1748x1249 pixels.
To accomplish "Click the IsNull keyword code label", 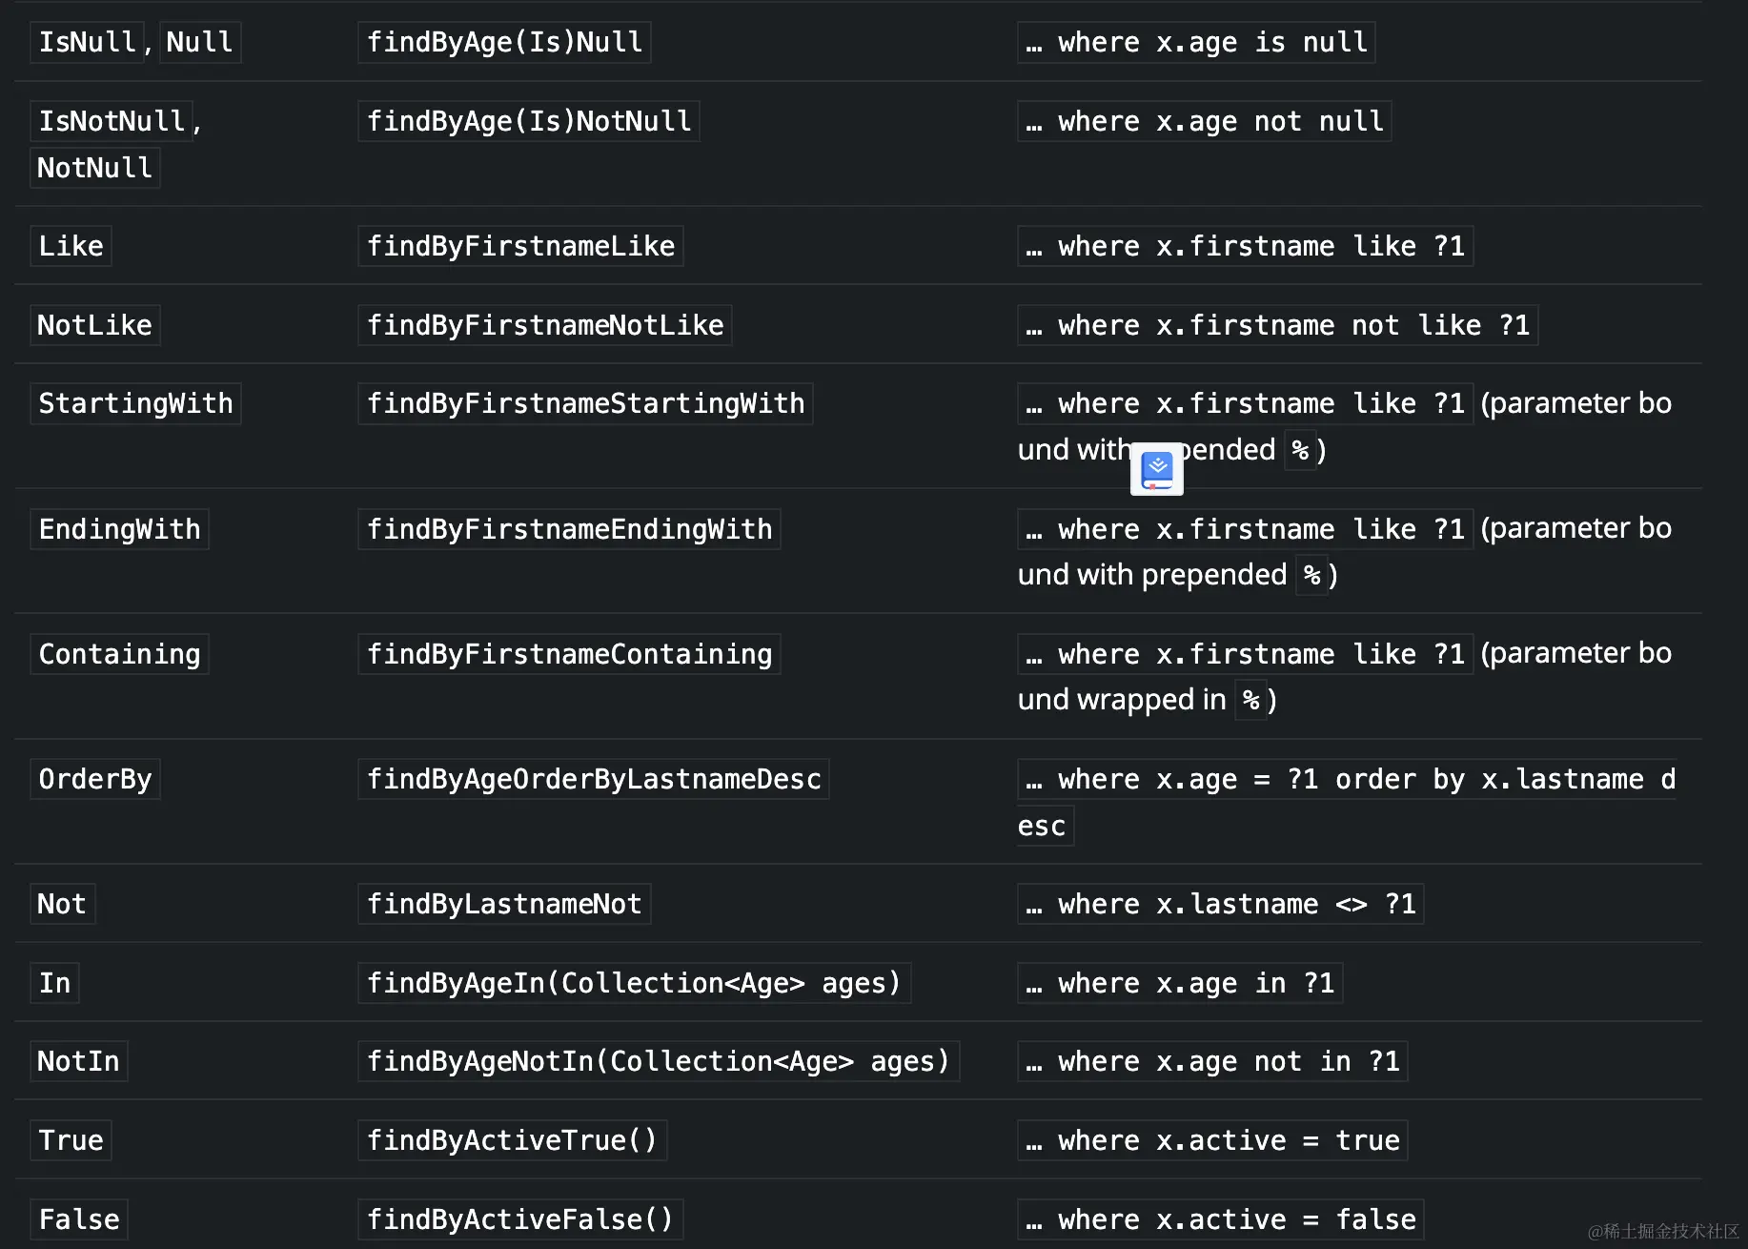I will 87,42.
